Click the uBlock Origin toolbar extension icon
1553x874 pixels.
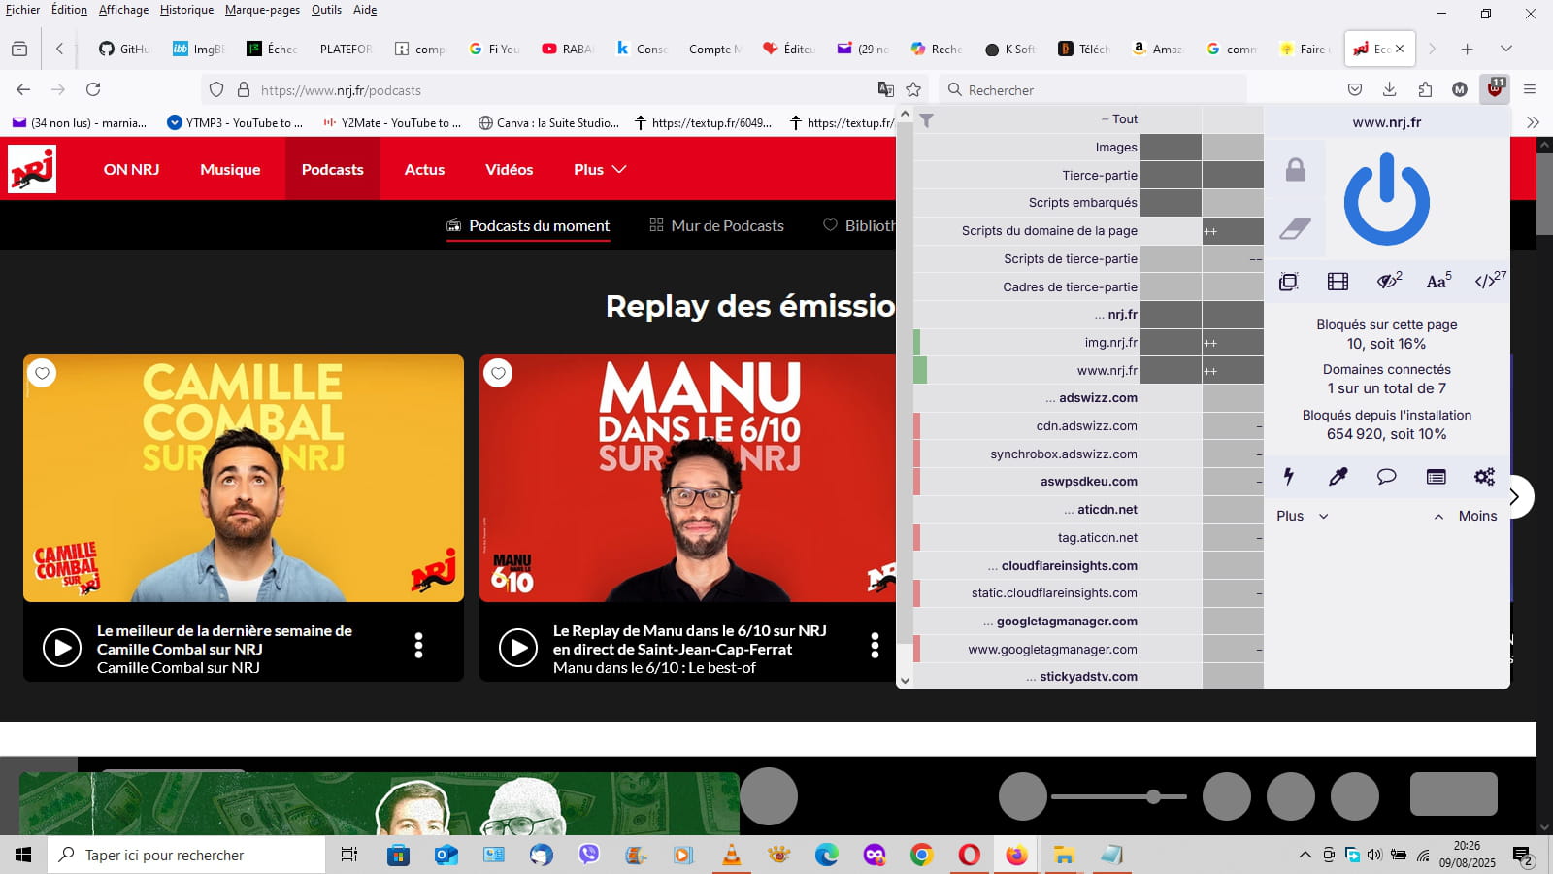coord(1495,88)
